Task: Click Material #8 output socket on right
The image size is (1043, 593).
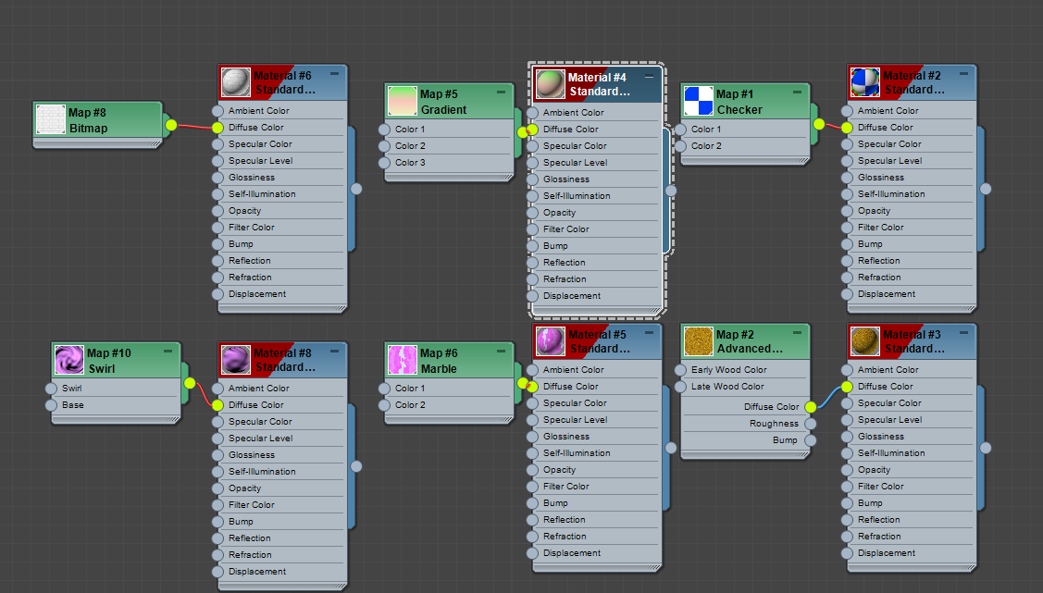Action: 356,466
